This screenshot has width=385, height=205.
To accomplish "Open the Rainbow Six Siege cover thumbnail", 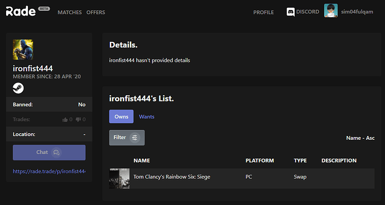I will tap(119, 178).
